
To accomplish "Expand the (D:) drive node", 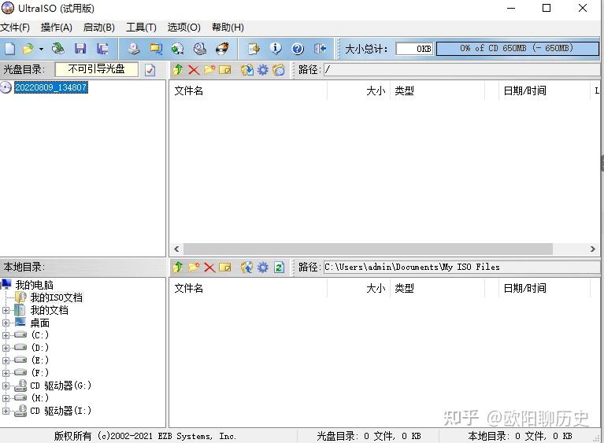I will (x=6, y=348).
